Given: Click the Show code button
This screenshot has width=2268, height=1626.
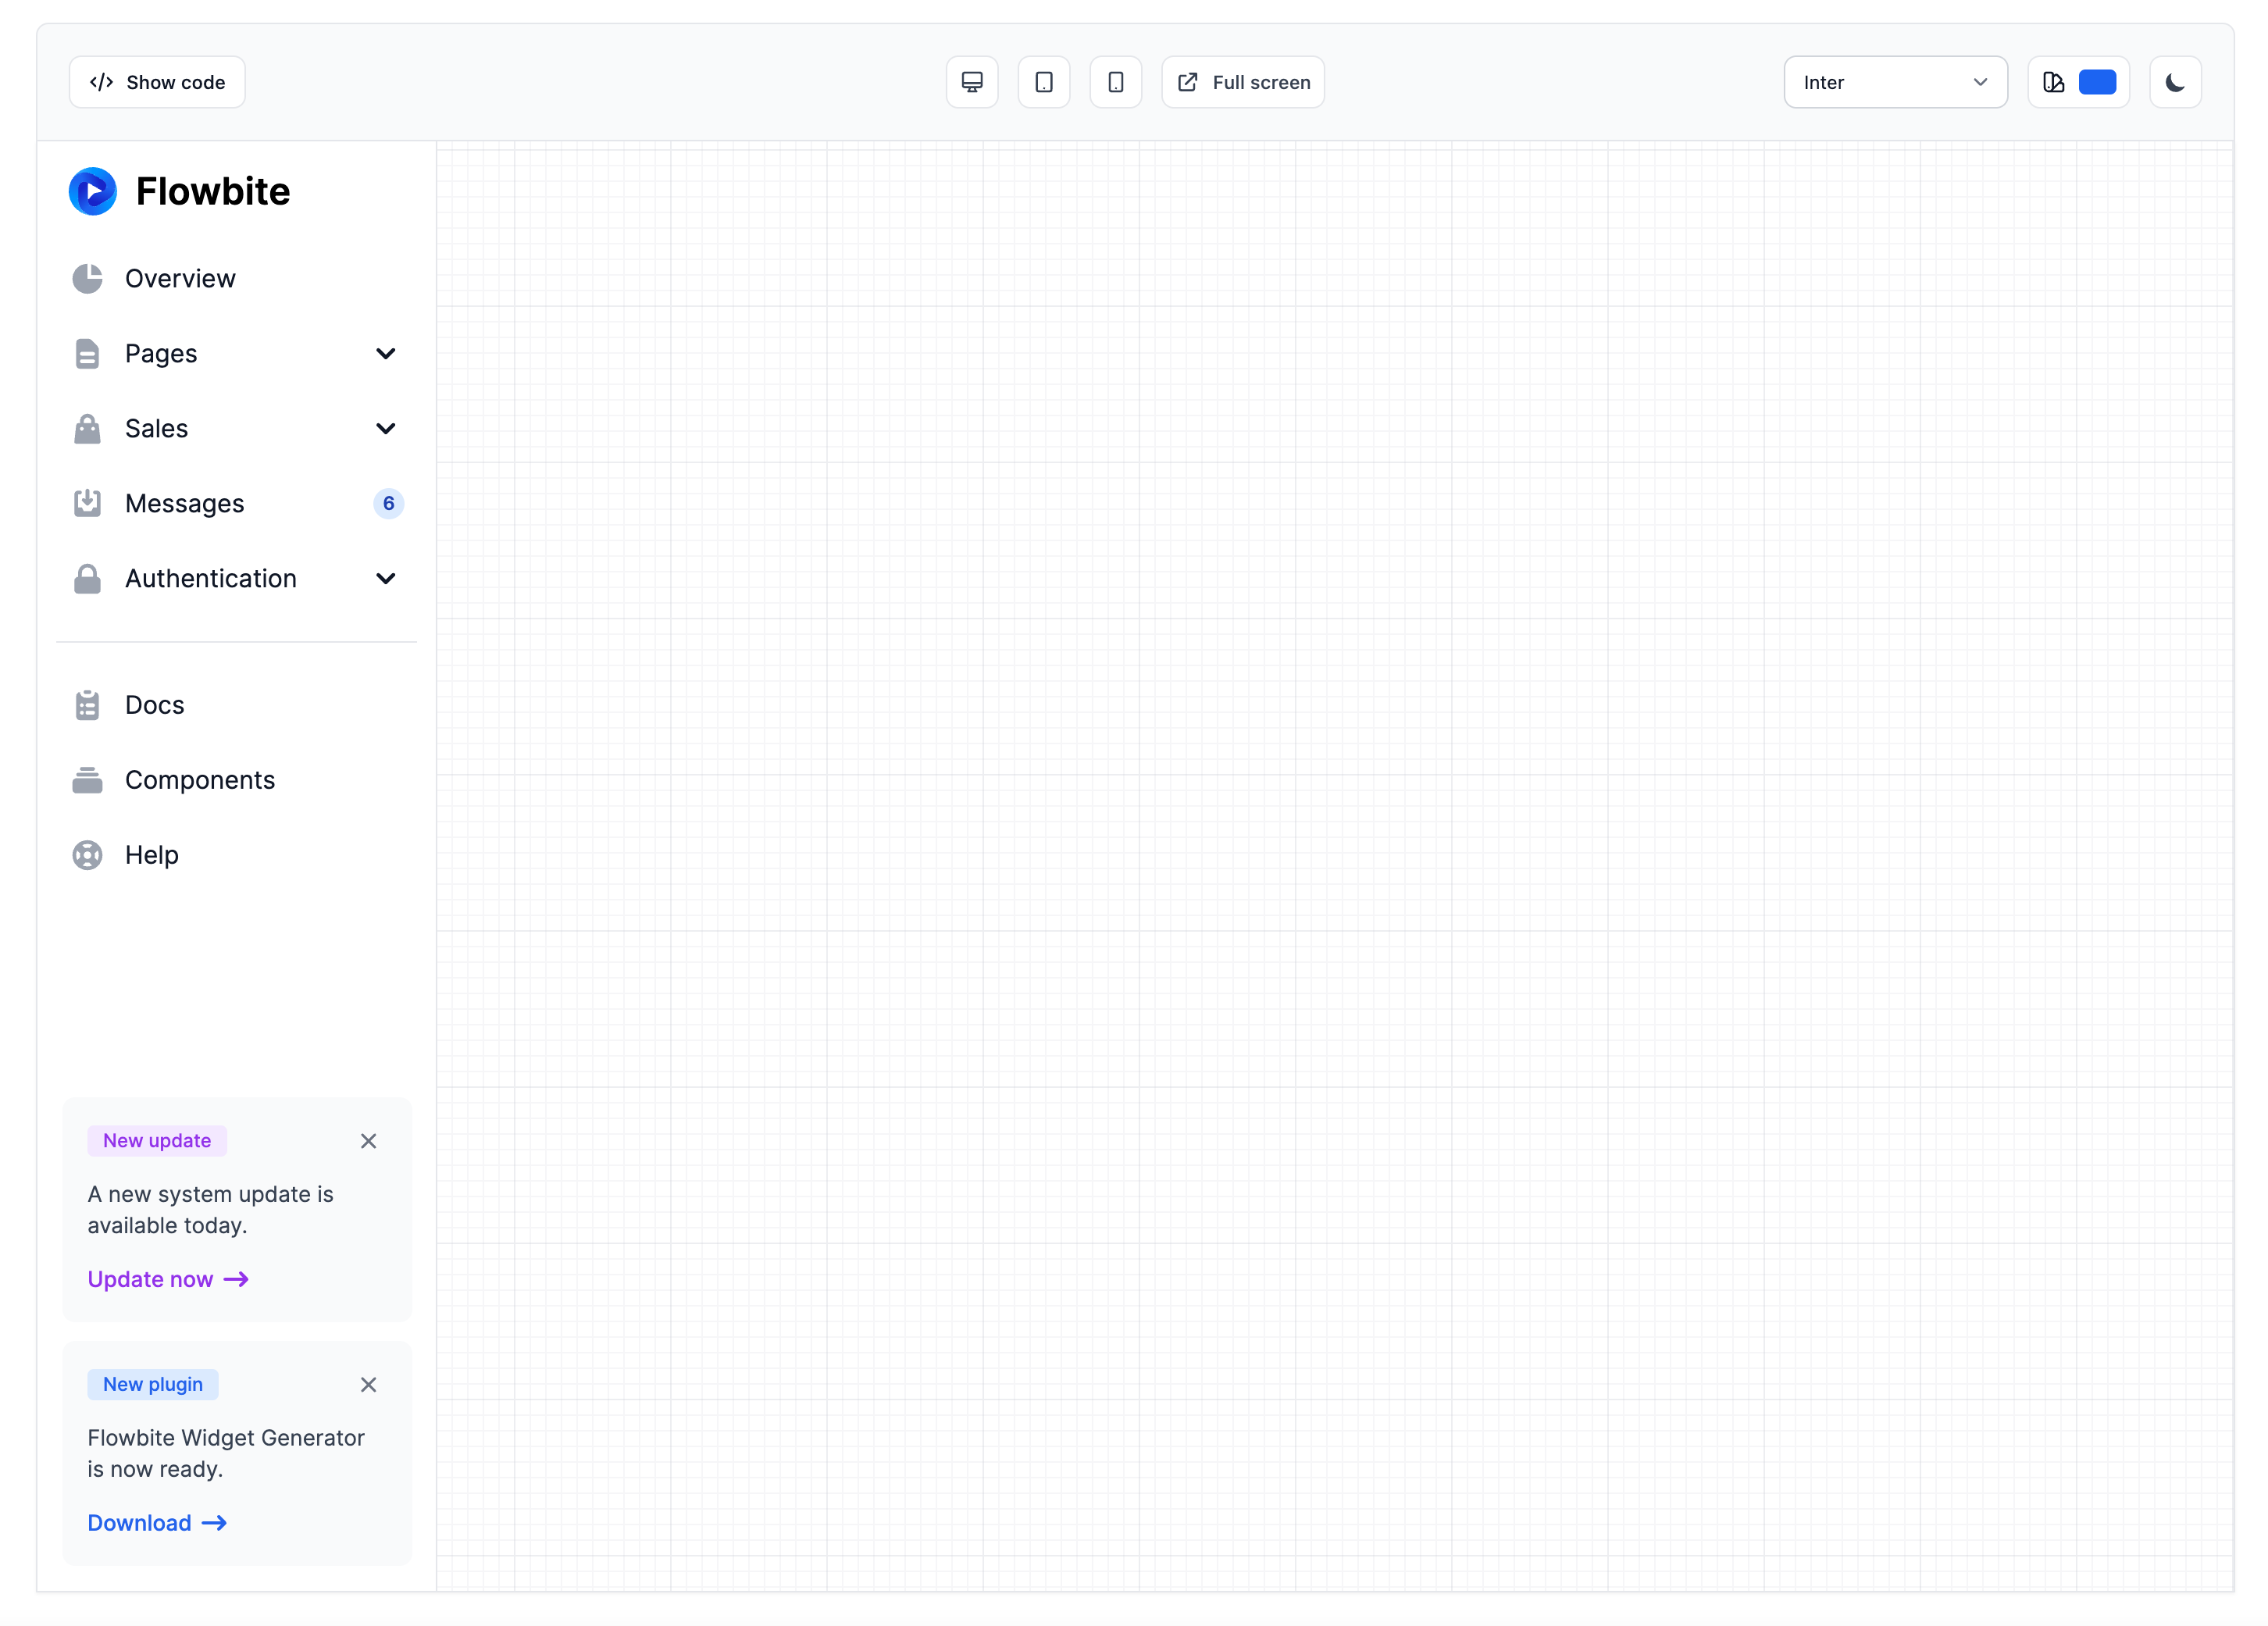Looking at the screenshot, I should click(156, 82).
